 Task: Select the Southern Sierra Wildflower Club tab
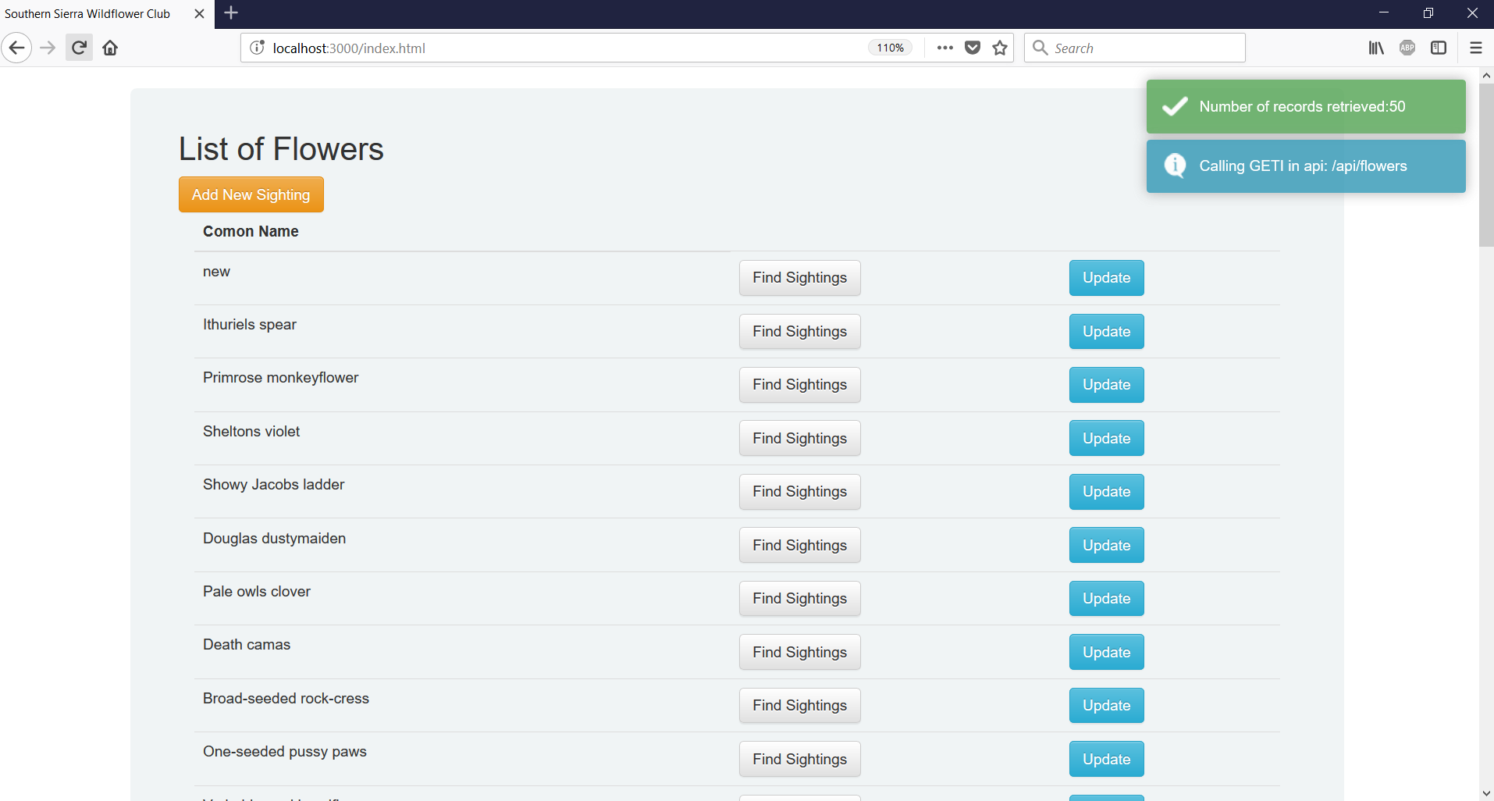107,14
